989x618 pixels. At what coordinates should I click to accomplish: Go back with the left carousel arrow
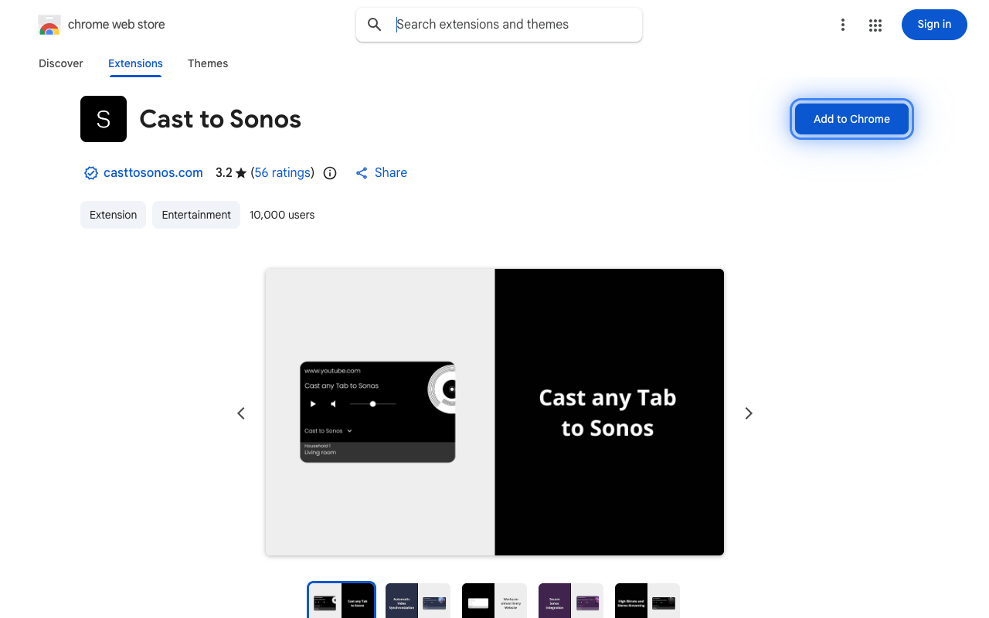pyautogui.click(x=241, y=413)
